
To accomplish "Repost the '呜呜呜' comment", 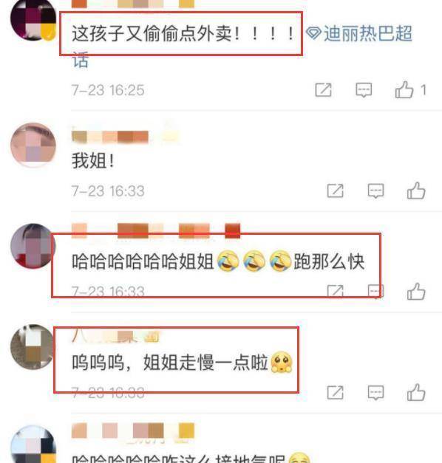I will [x=336, y=393].
